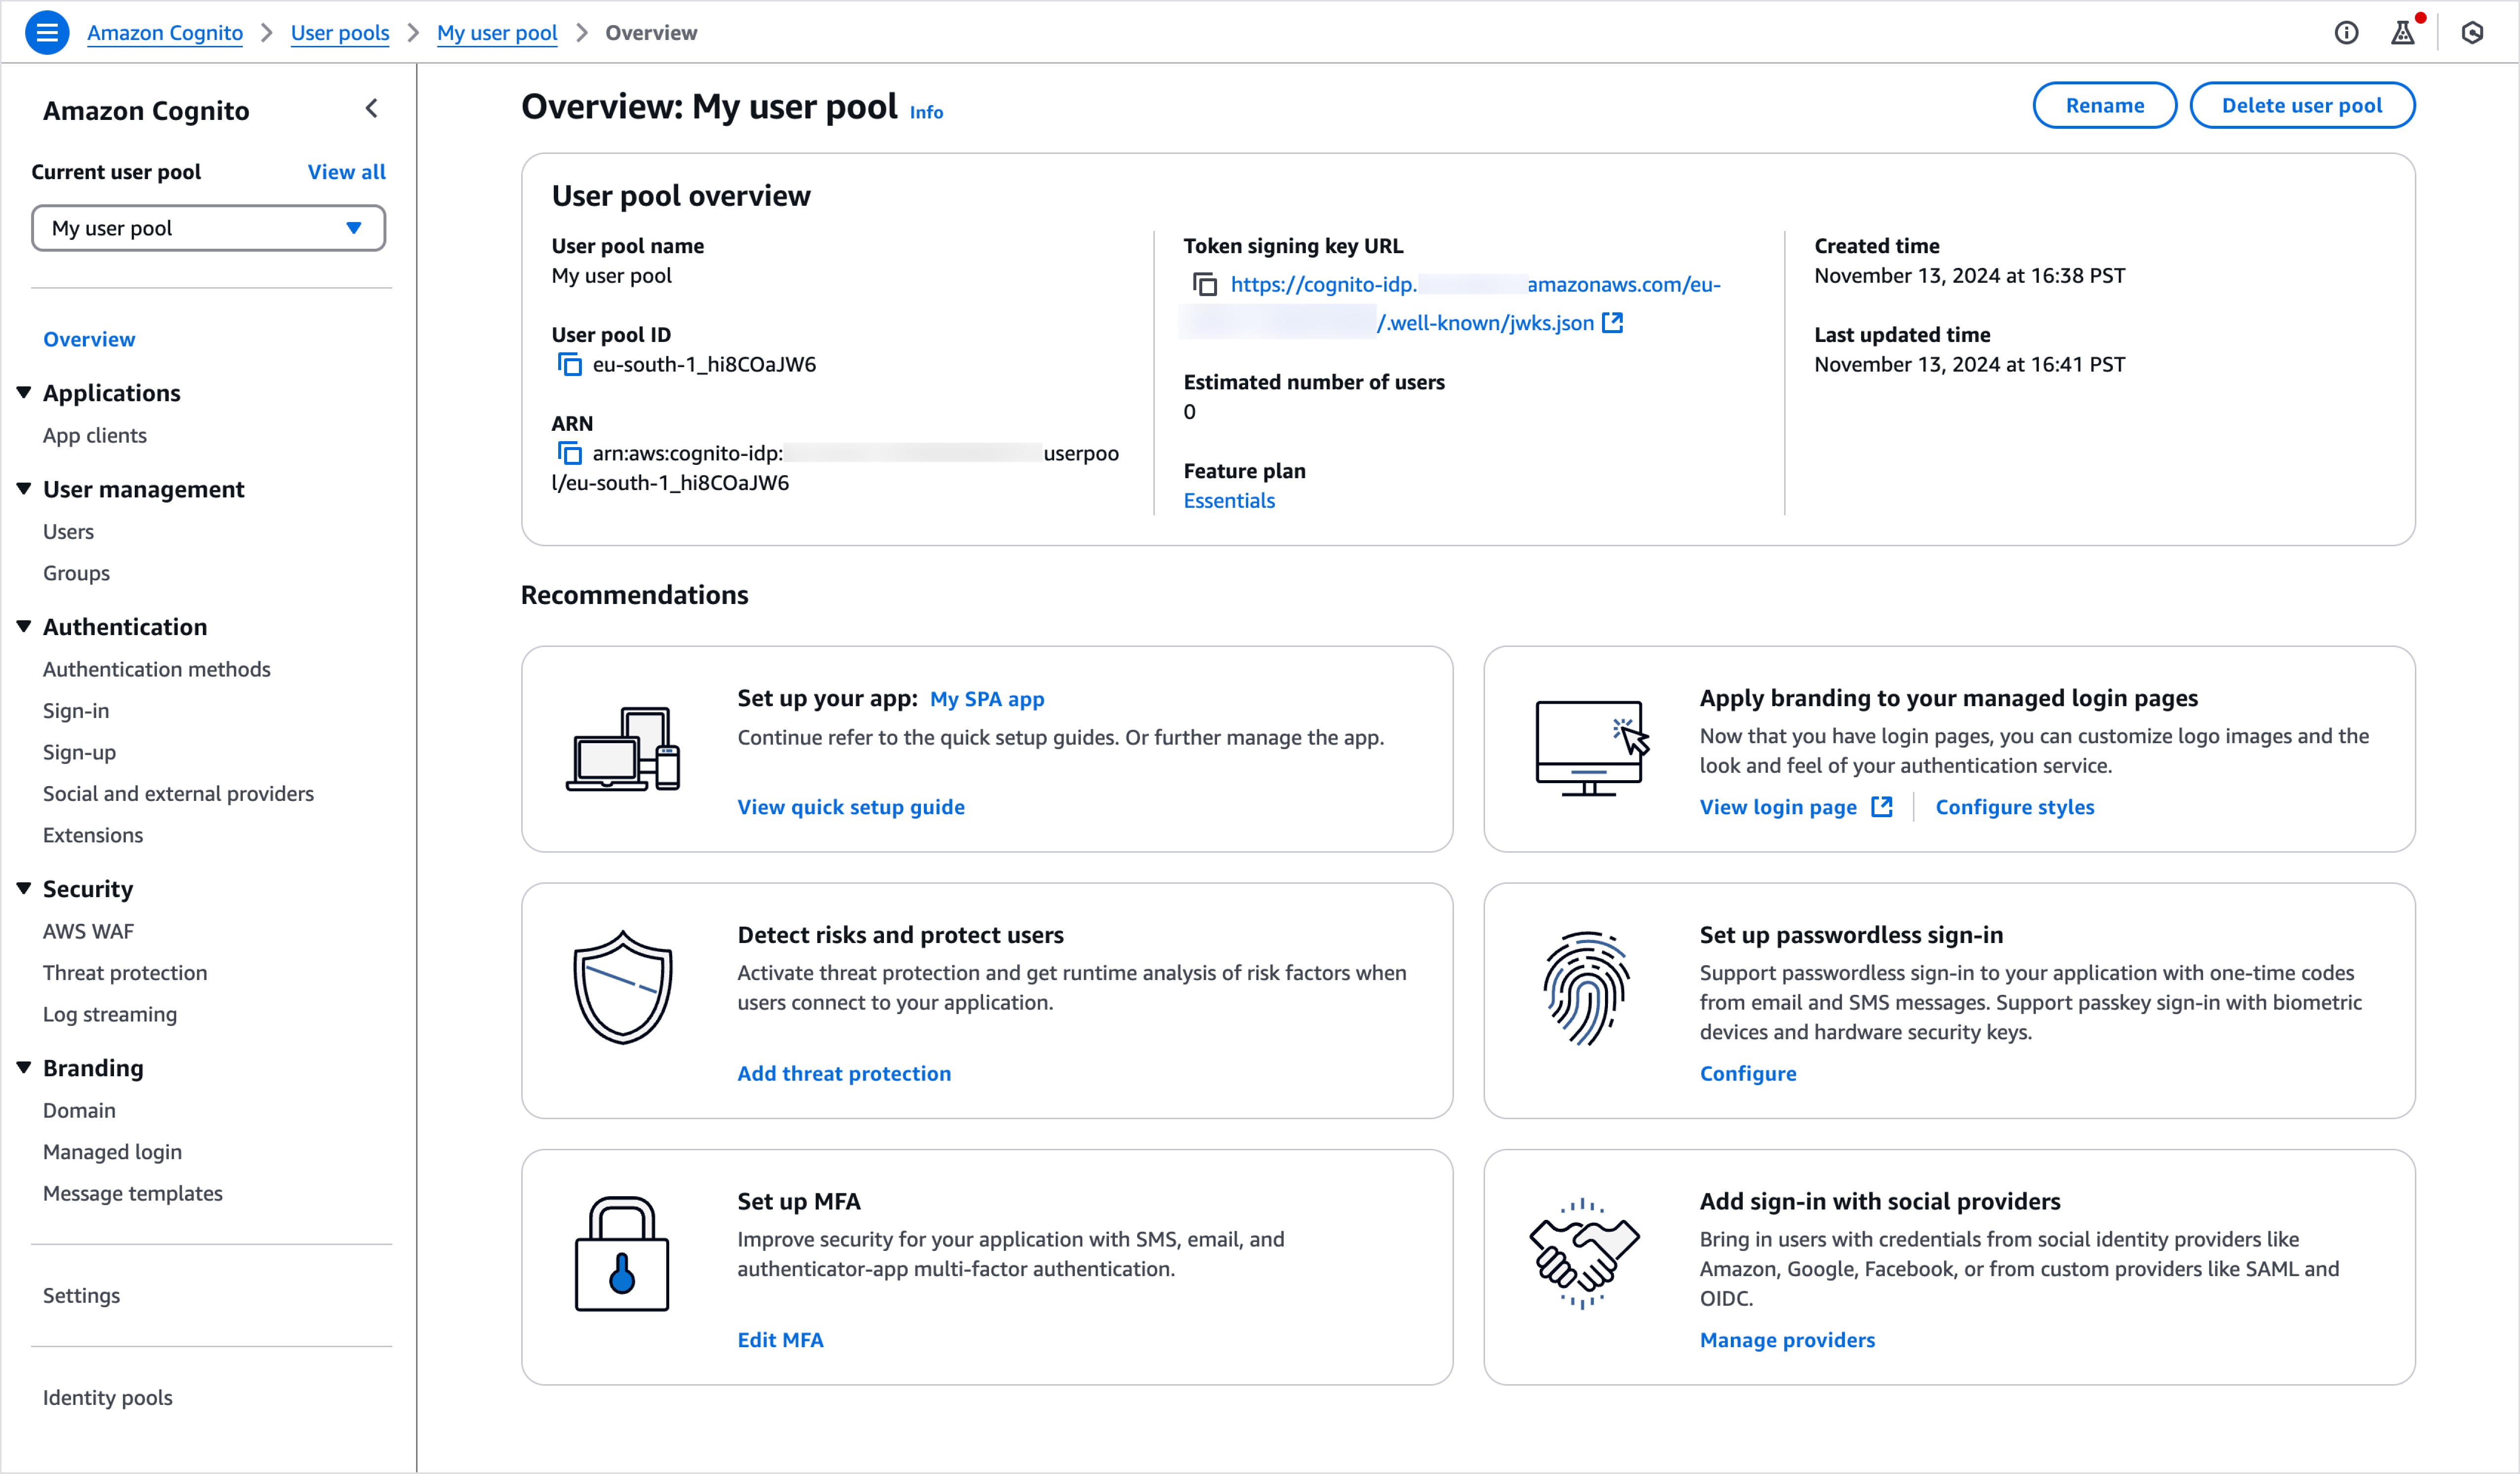Copy the User pool ID
Image resolution: width=2520 pixels, height=1474 pixels.
pyautogui.click(x=569, y=365)
